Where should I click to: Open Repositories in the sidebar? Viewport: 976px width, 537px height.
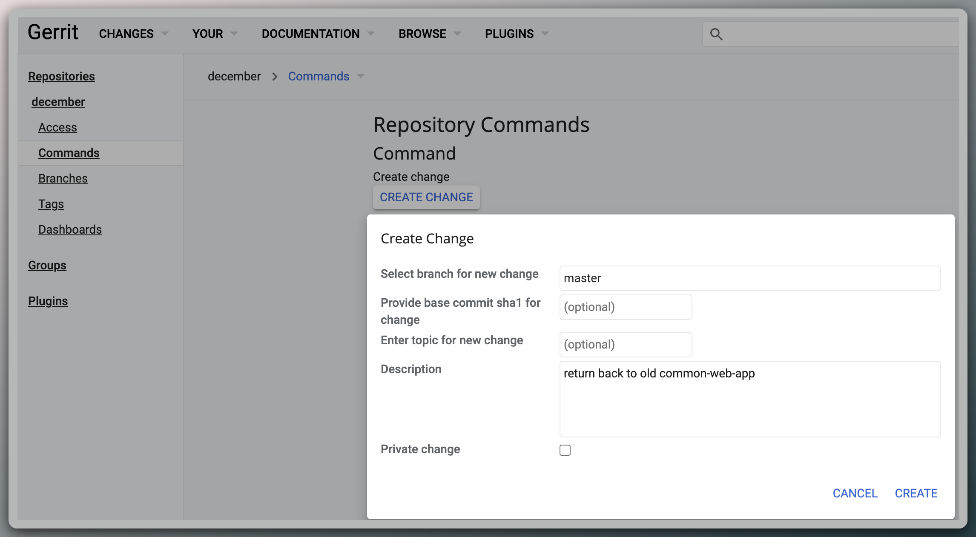tap(61, 76)
